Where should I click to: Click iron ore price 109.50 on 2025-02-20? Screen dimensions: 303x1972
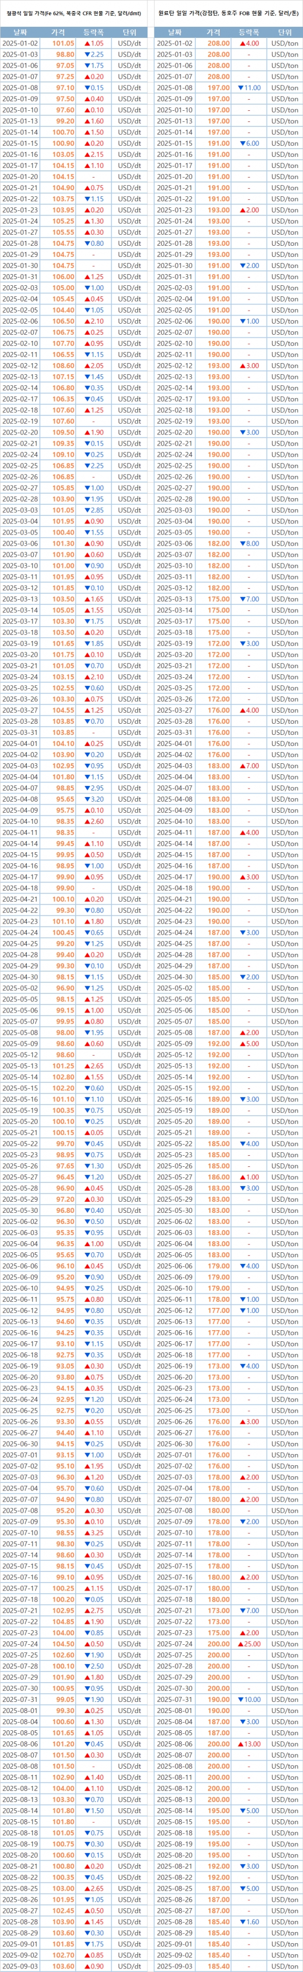64,432
